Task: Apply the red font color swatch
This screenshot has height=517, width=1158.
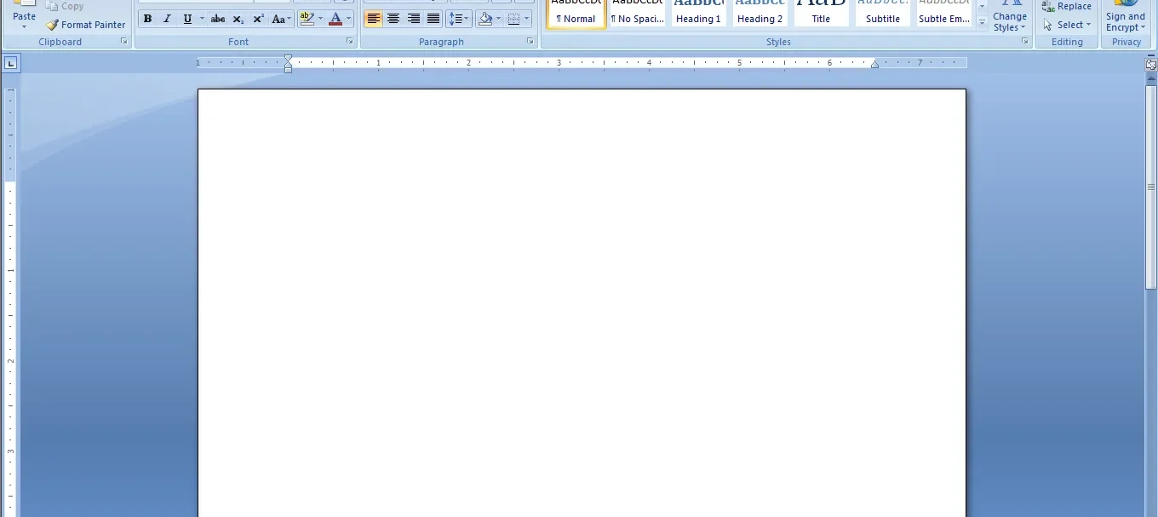Action: point(335,19)
